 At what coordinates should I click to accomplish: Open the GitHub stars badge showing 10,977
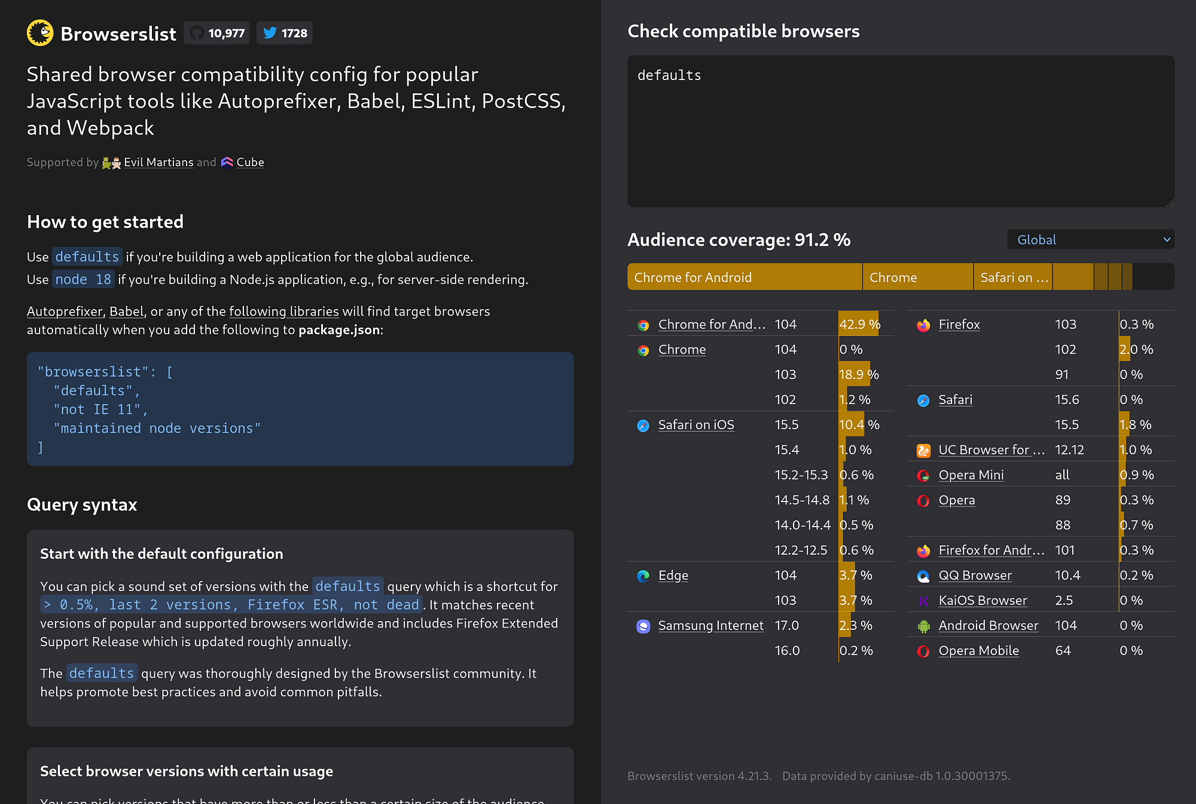click(217, 33)
